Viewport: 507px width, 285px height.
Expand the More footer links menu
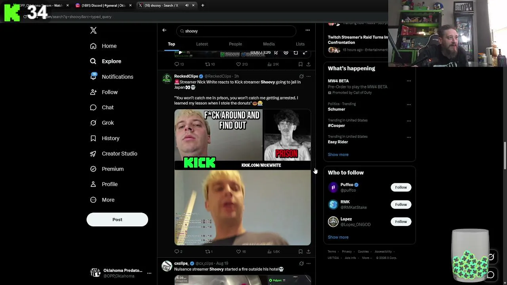(367, 258)
